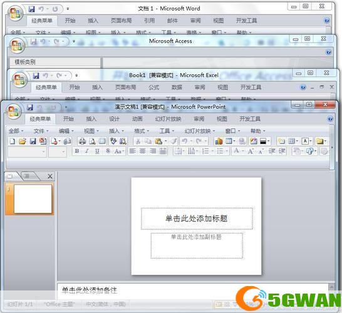Open the 公式 tab in Excel window
The image size is (342, 313).
click(x=153, y=88)
